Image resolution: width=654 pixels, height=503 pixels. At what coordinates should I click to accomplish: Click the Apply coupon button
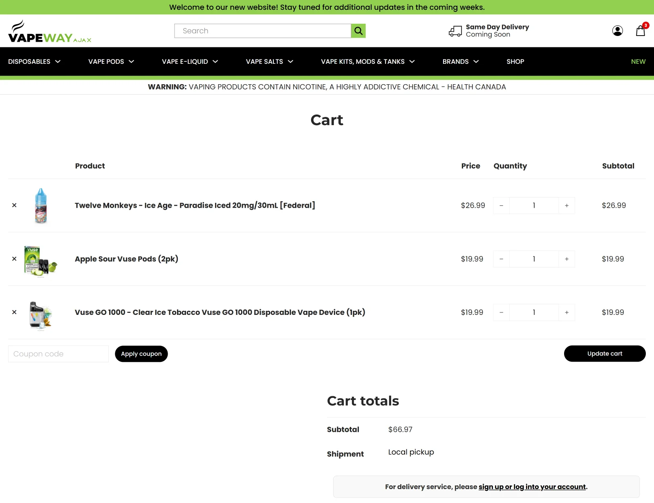[x=141, y=354]
